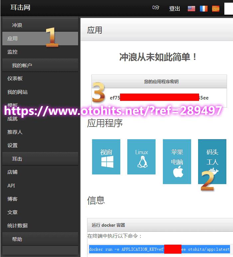Open API in the sidebar
Viewport: 233px width, 257px height.
40,185
